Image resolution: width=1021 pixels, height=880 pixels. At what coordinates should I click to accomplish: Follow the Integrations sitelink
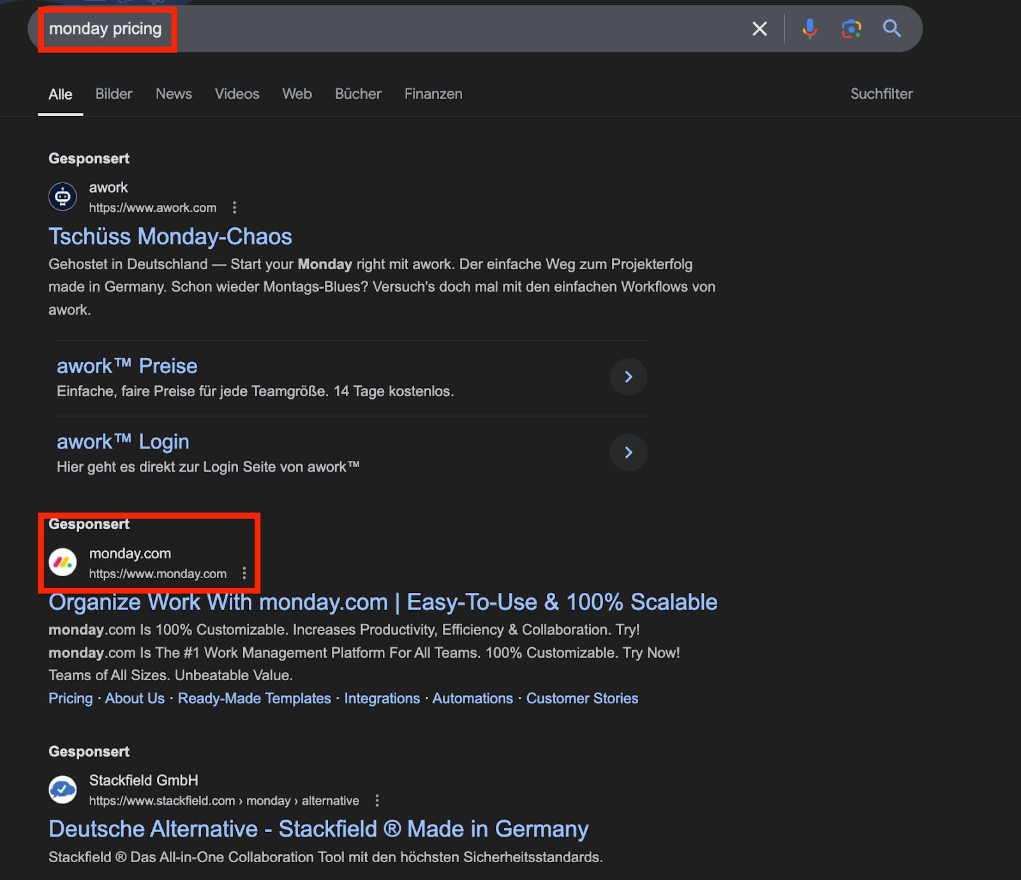tap(382, 698)
